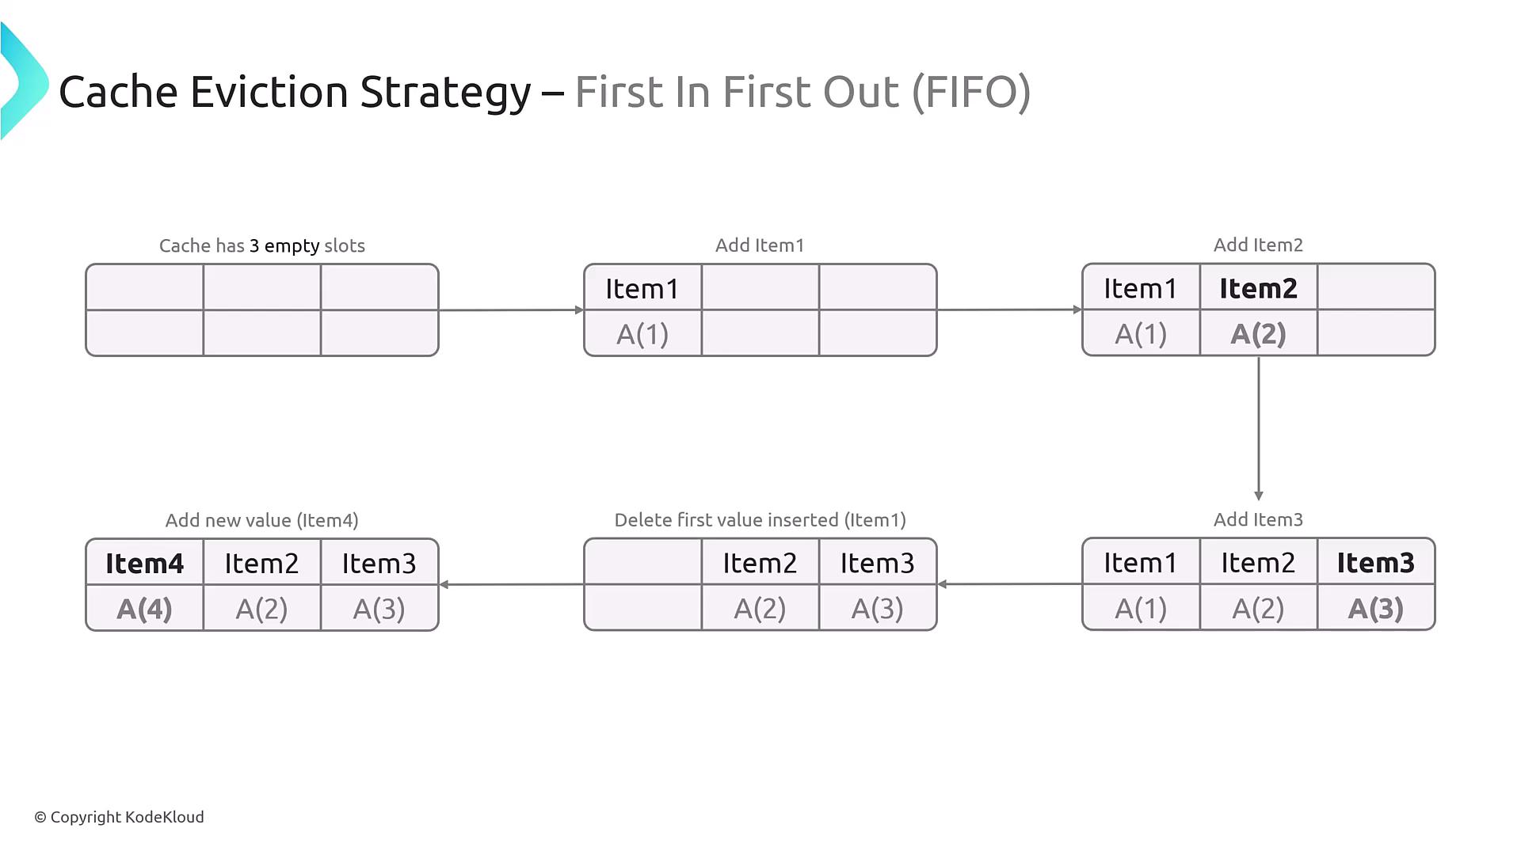Screen dimensions: 1521x855
Task: Click the "Add new value (Item4)" label
Action: pos(262,520)
